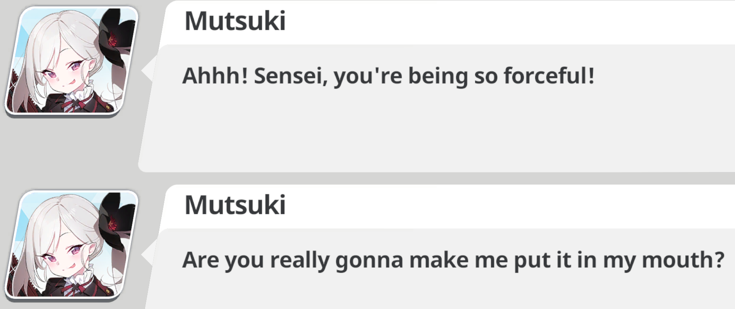Click the second message bubble's pointer tail
The width and height of the screenshot is (735, 309).
click(x=149, y=254)
